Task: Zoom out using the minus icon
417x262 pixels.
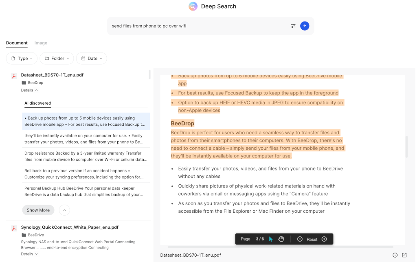Action: click(300, 239)
